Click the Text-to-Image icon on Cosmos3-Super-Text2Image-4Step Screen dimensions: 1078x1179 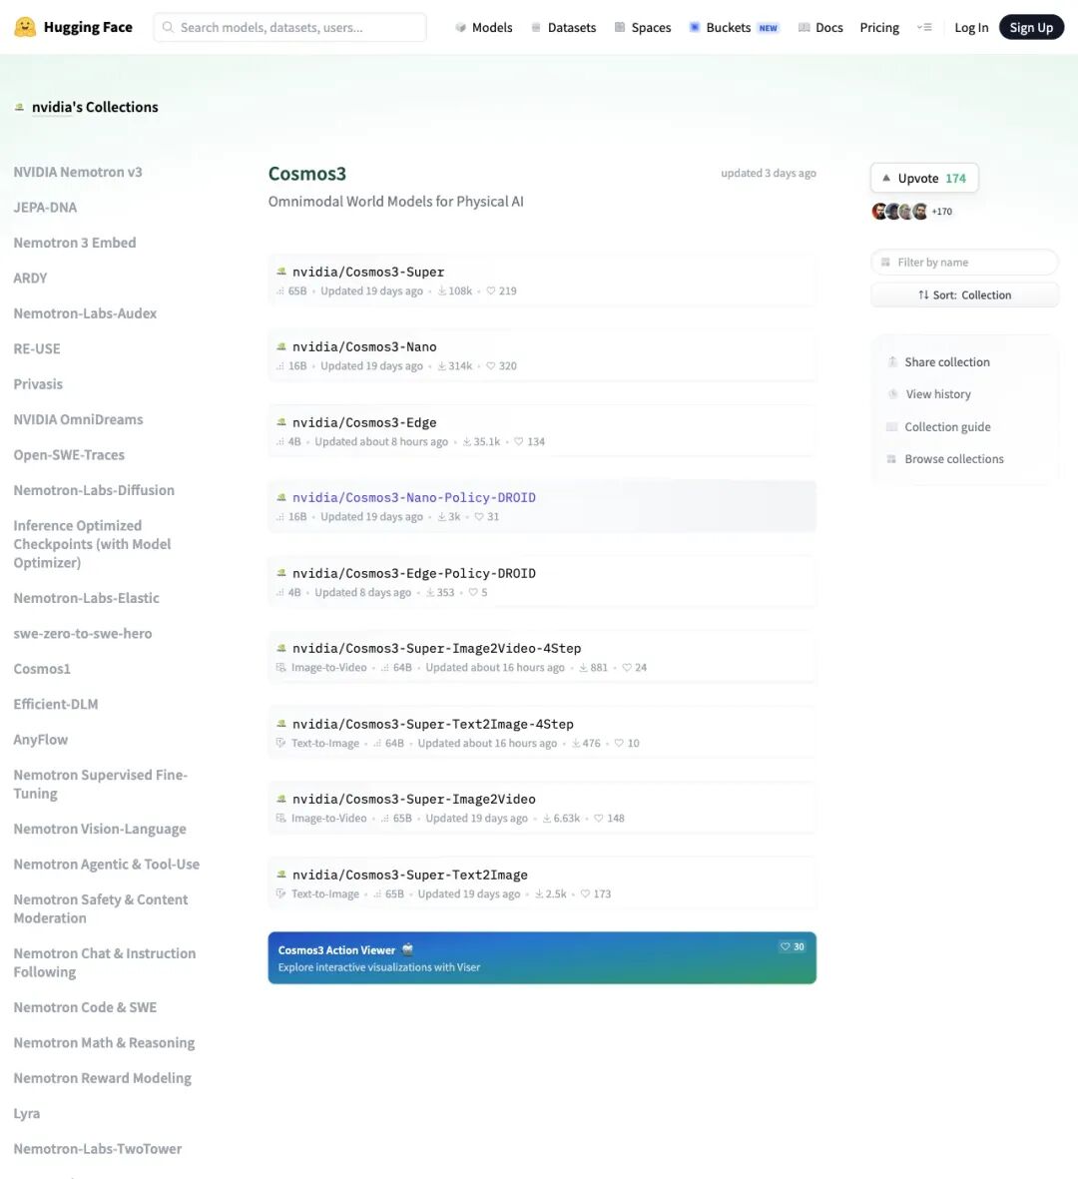pos(281,743)
